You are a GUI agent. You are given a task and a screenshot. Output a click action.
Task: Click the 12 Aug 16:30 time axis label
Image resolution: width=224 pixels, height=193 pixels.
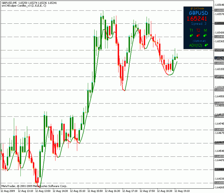coord(113,191)
